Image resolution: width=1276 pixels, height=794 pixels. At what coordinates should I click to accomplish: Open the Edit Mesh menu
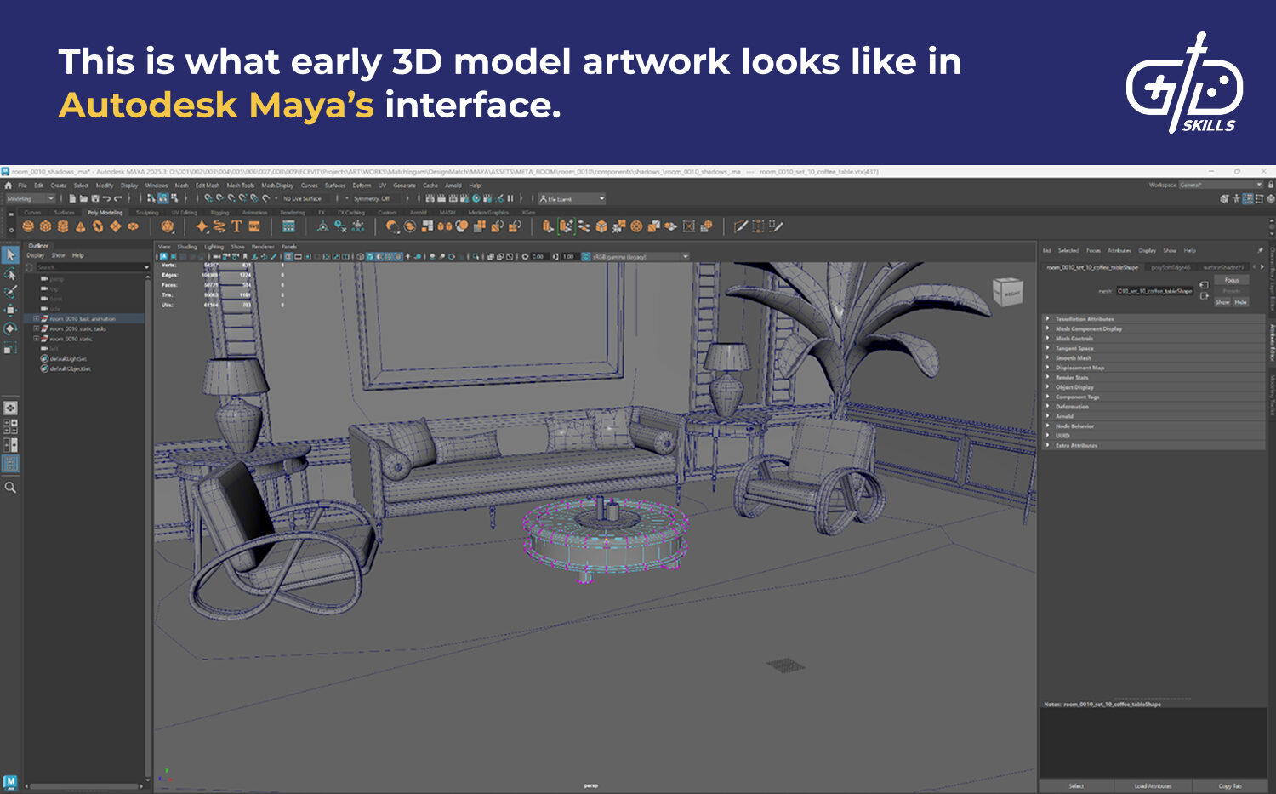208,185
